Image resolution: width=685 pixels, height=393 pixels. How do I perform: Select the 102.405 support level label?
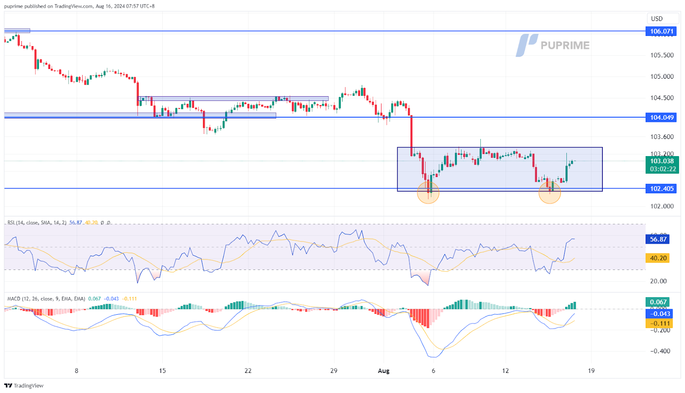click(661, 189)
